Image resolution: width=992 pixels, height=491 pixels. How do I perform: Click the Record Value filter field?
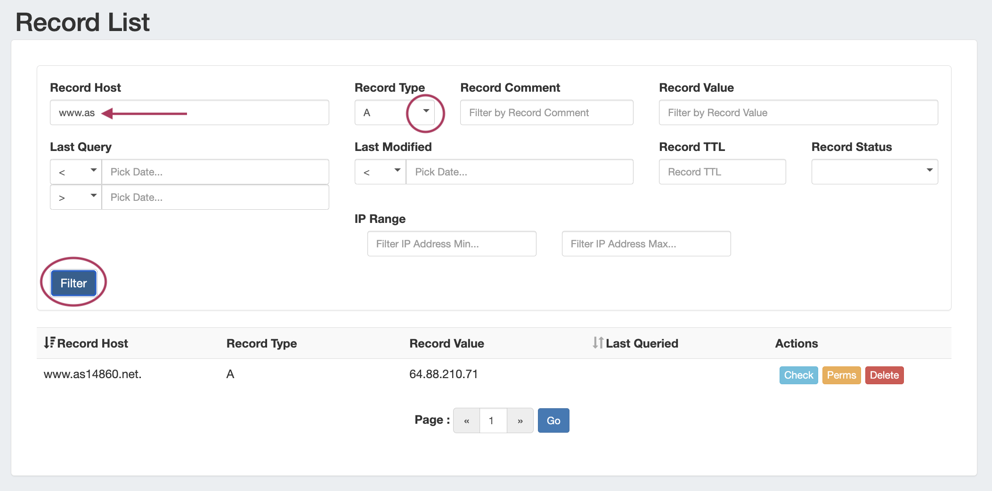pyautogui.click(x=798, y=112)
